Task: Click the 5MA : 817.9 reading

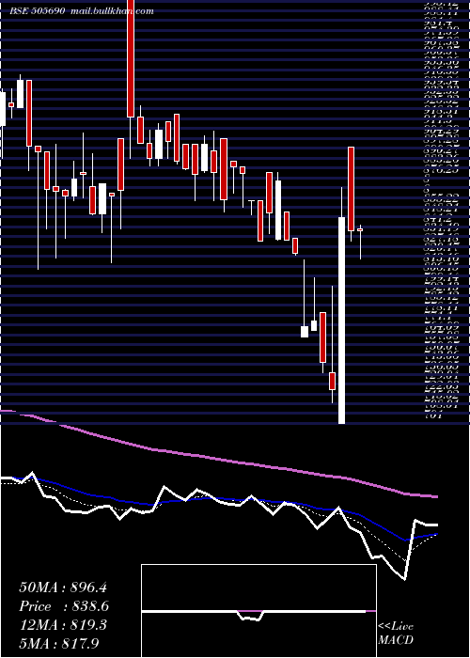Action: click(x=60, y=643)
